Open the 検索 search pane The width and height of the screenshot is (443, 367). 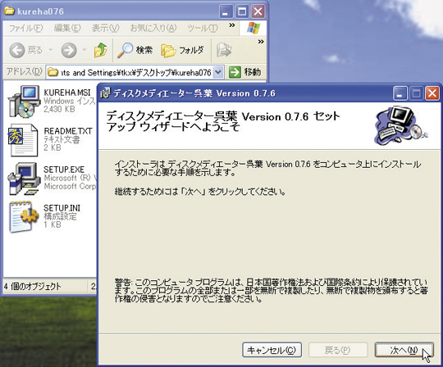click(x=135, y=50)
